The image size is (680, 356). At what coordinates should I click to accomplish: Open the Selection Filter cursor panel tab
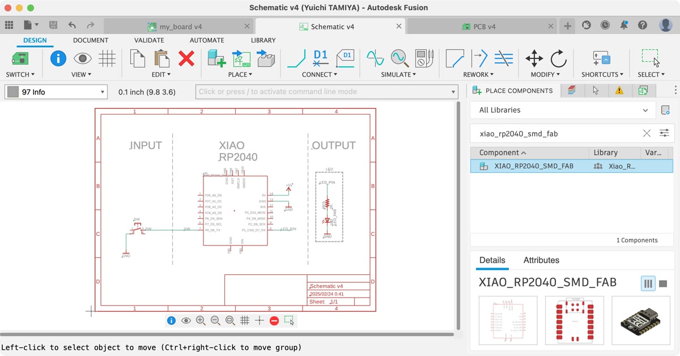pyautogui.click(x=596, y=91)
